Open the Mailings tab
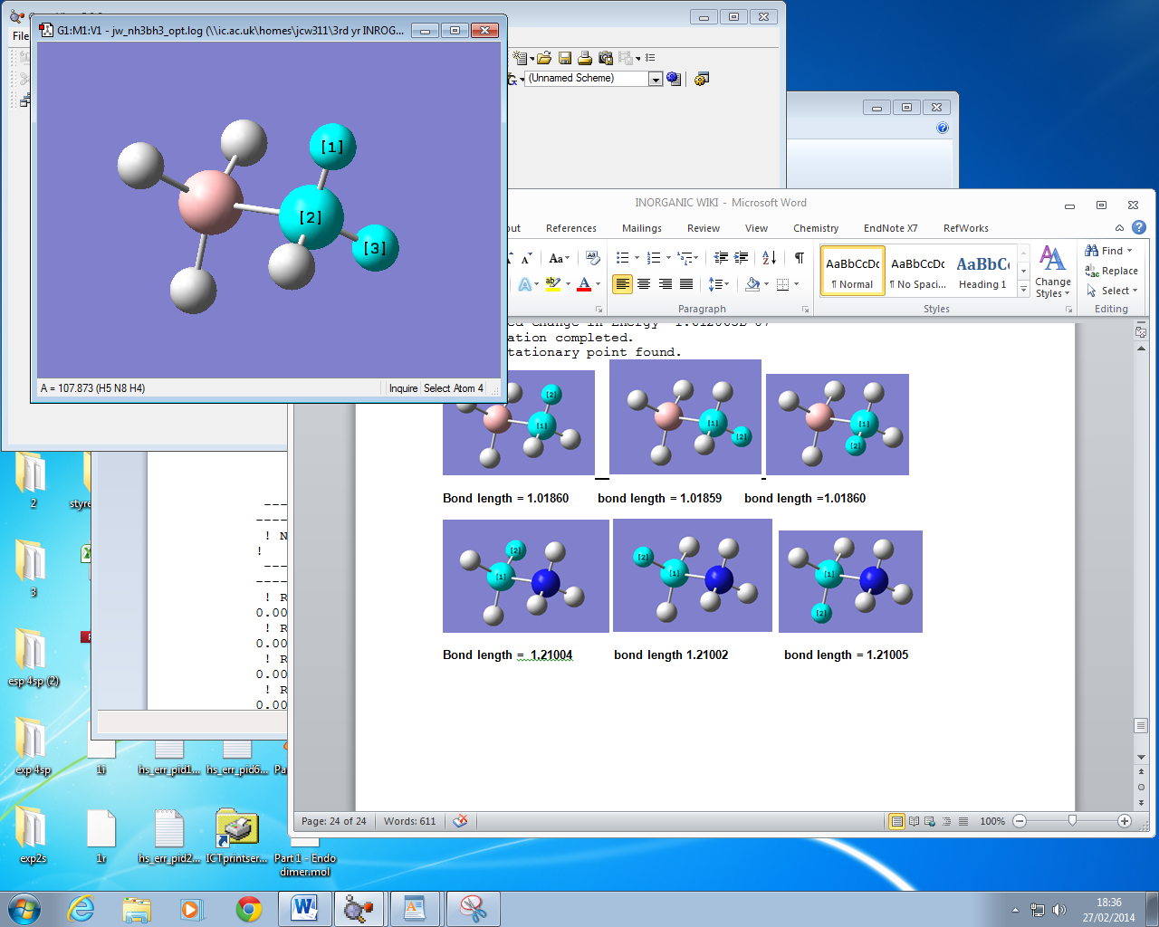The width and height of the screenshot is (1159, 927). tap(642, 228)
